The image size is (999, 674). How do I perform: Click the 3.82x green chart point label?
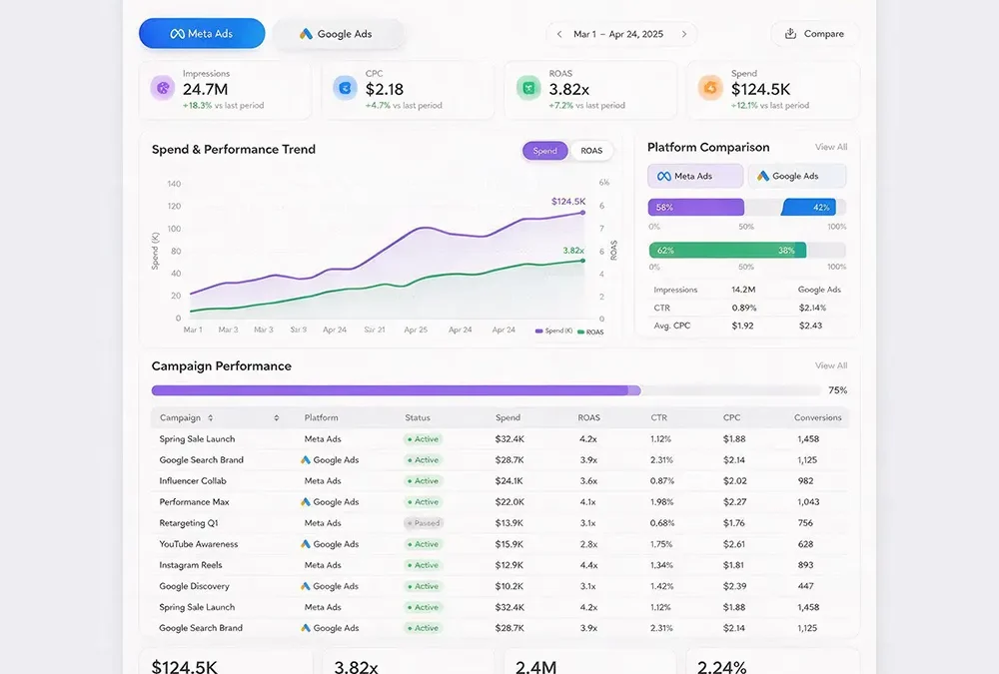pyautogui.click(x=573, y=251)
